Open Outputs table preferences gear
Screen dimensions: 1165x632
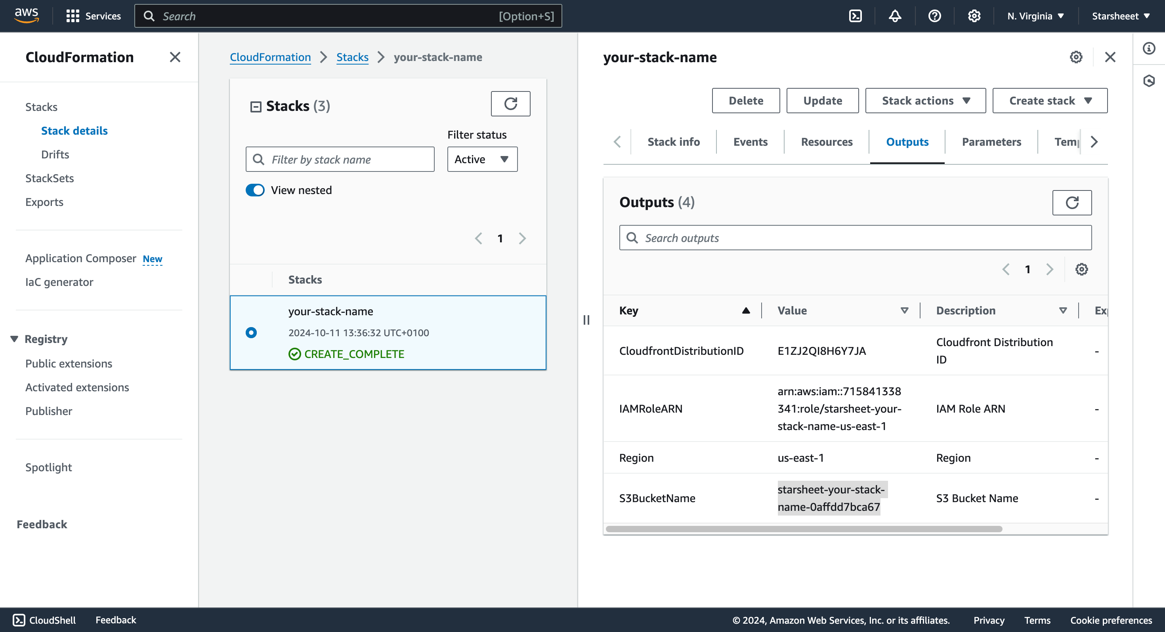pyautogui.click(x=1081, y=269)
